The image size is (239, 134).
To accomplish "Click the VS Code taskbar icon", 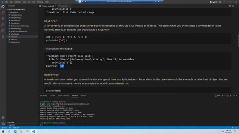I will (34, 131).
